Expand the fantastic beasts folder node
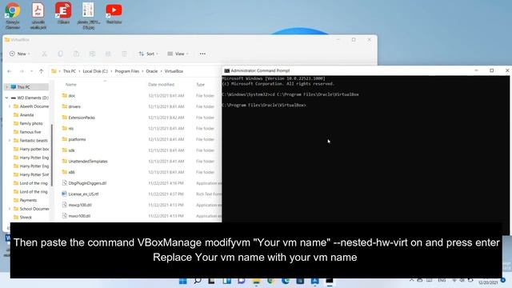 tap(10, 141)
